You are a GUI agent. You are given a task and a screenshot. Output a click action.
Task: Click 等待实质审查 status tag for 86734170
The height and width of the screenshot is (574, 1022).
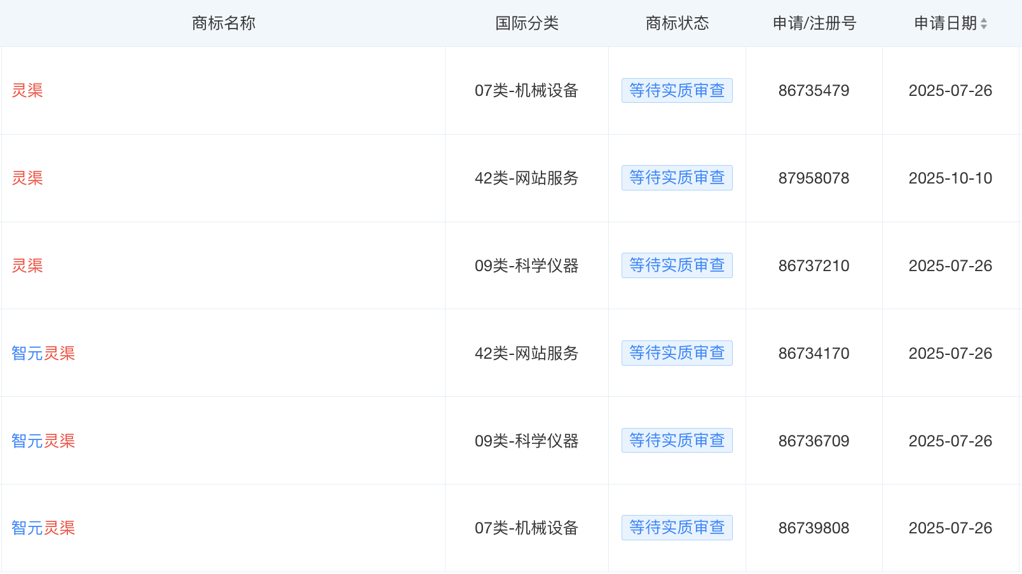[x=677, y=353]
